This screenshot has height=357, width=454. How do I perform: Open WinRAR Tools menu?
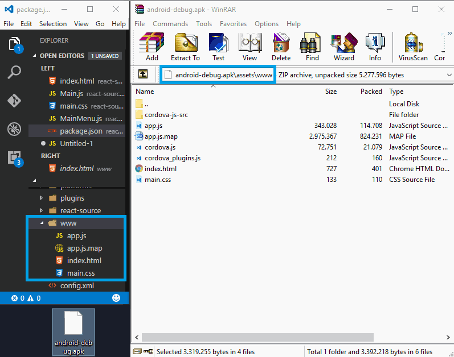(204, 24)
